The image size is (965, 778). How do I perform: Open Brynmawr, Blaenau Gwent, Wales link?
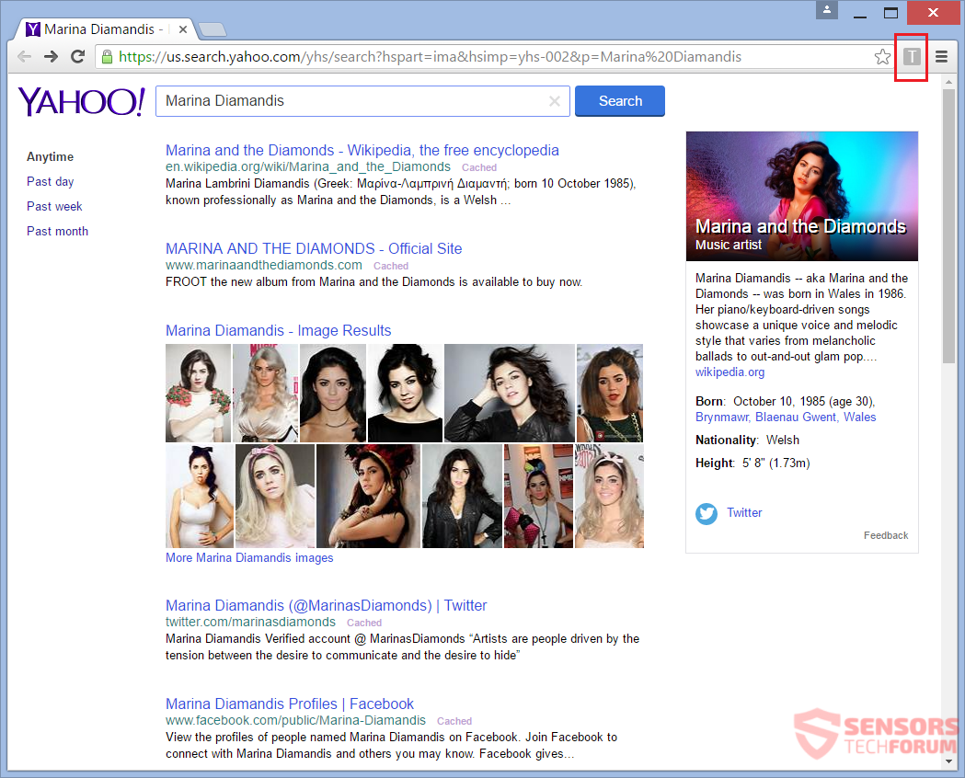tap(786, 417)
